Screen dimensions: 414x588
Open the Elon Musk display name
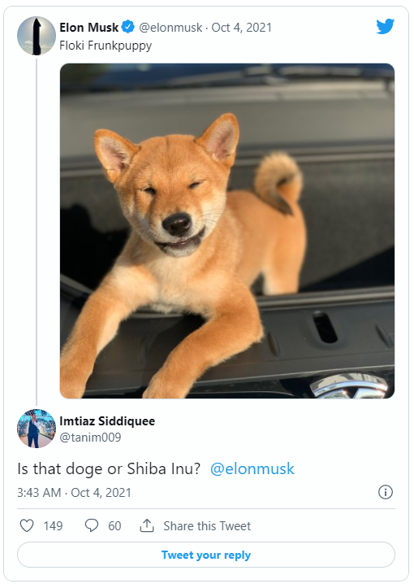(x=89, y=28)
